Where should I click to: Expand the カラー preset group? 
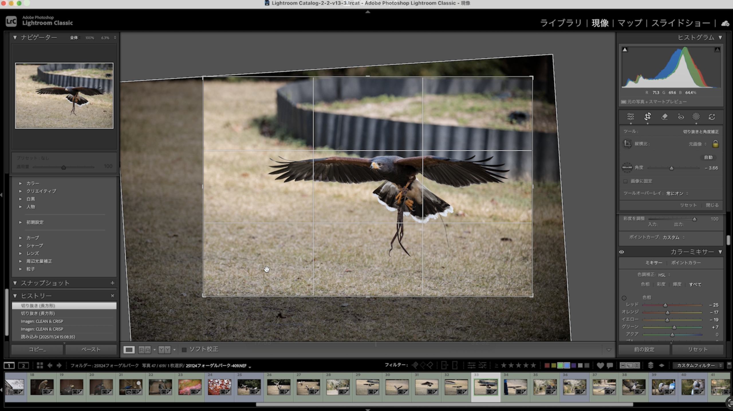pyautogui.click(x=21, y=183)
